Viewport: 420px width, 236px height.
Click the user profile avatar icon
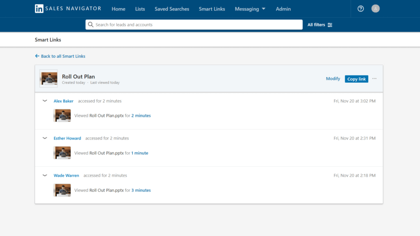pos(375,9)
